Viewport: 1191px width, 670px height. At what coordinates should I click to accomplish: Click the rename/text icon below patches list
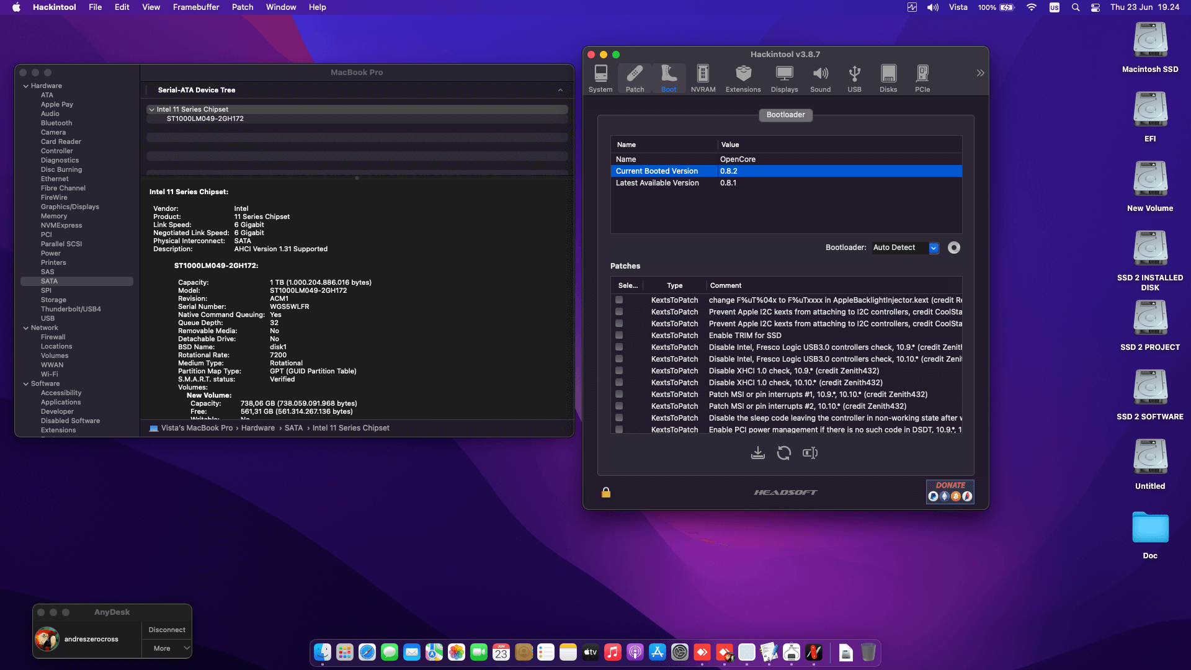click(810, 453)
